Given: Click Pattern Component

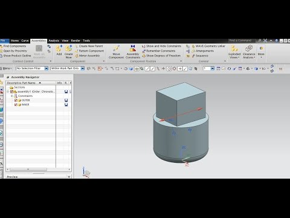Looking at the screenshot, I should point(89,51).
